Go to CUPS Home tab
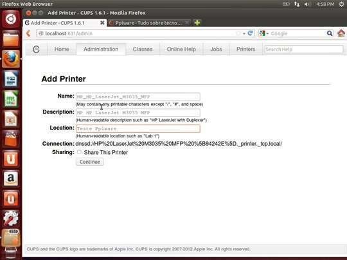This screenshot has width=347, height=260. point(62,49)
